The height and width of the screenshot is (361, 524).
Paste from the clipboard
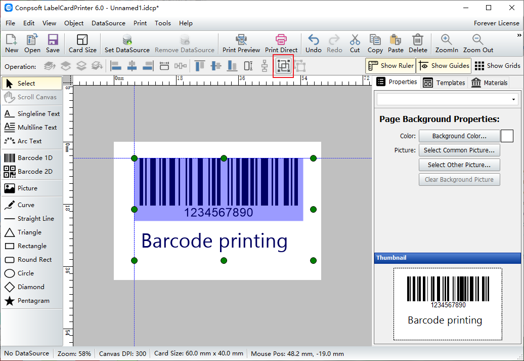pos(396,44)
